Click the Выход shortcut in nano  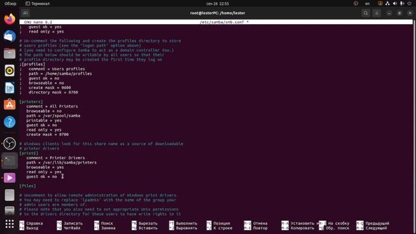[32, 228]
